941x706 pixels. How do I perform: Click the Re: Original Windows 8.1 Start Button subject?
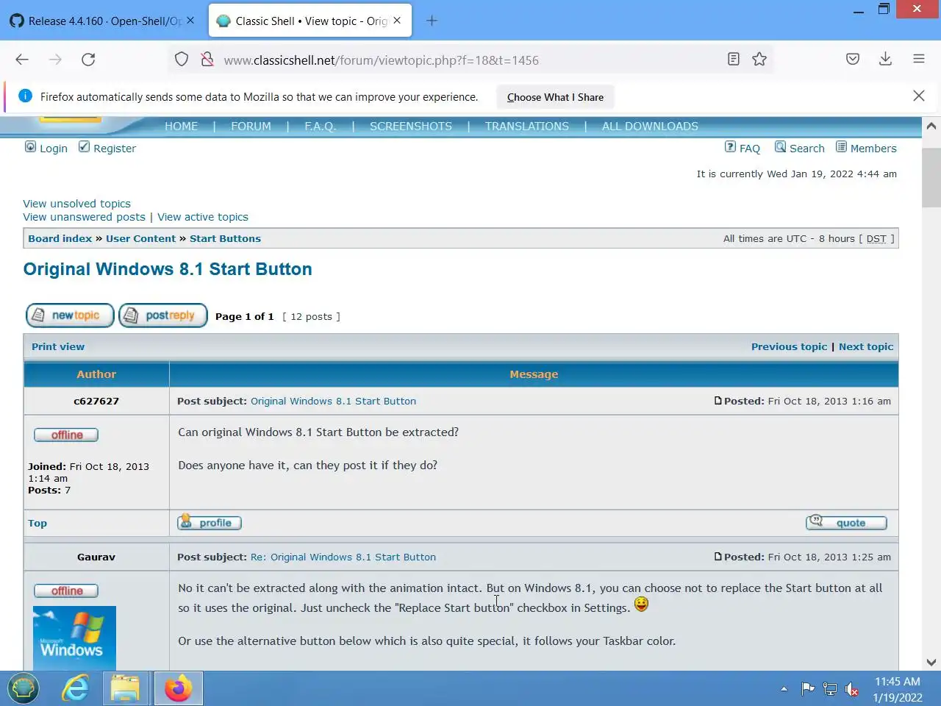(343, 557)
